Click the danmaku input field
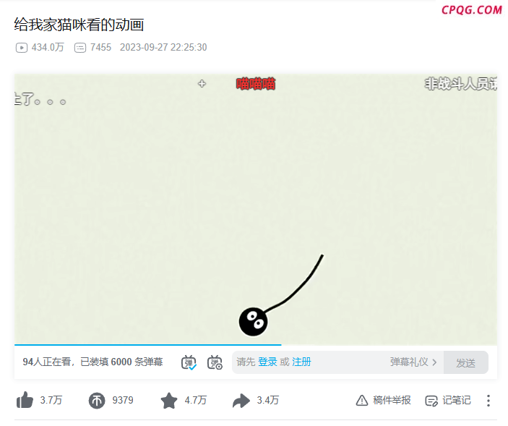 point(338,362)
